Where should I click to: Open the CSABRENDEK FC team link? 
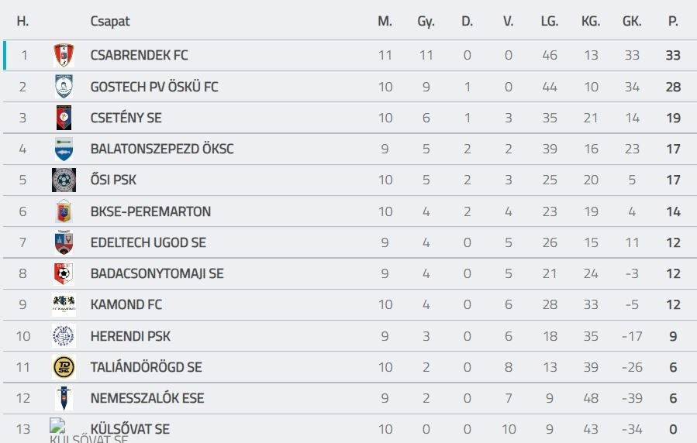[x=139, y=56]
